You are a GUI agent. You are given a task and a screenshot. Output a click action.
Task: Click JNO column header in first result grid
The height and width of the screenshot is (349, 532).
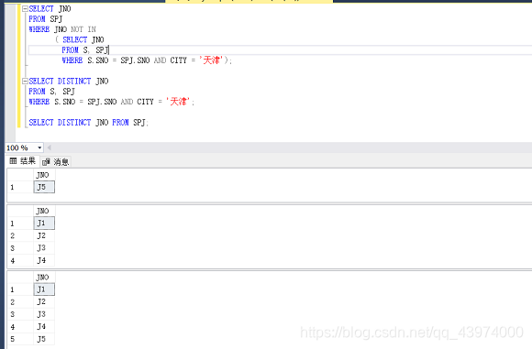44,175
